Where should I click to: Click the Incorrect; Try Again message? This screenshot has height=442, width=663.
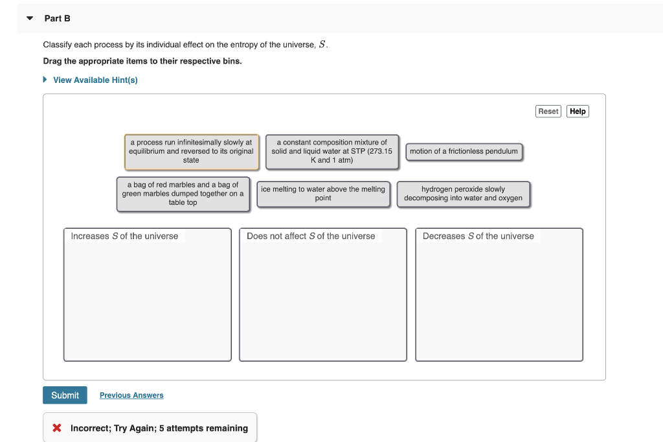150,428
